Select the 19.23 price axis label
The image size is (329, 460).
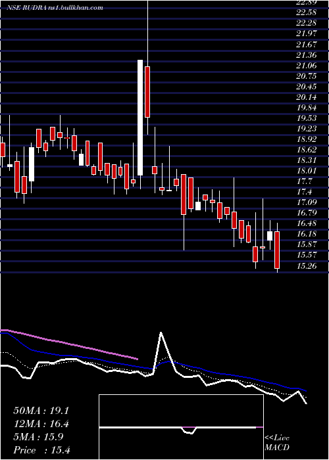coord(307,129)
